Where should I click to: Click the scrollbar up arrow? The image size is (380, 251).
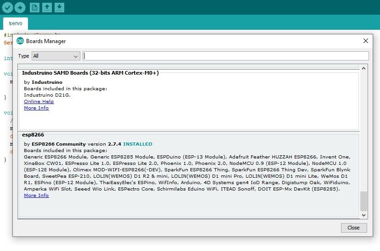363,68
